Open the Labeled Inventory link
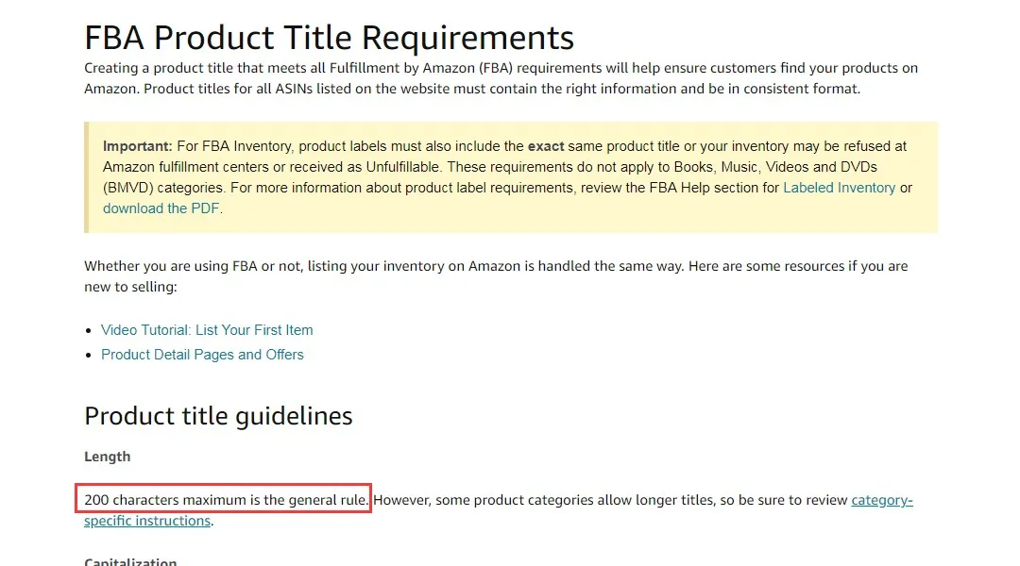Image resolution: width=1020 pixels, height=566 pixels. pos(840,188)
